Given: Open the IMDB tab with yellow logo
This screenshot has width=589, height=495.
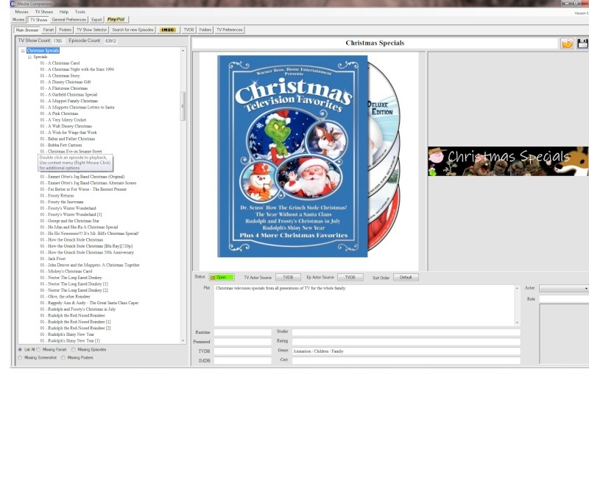Looking at the screenshot, I should pos(168,29).
